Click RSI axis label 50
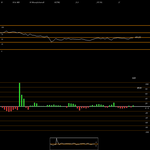150x150 pixels. 2,39
